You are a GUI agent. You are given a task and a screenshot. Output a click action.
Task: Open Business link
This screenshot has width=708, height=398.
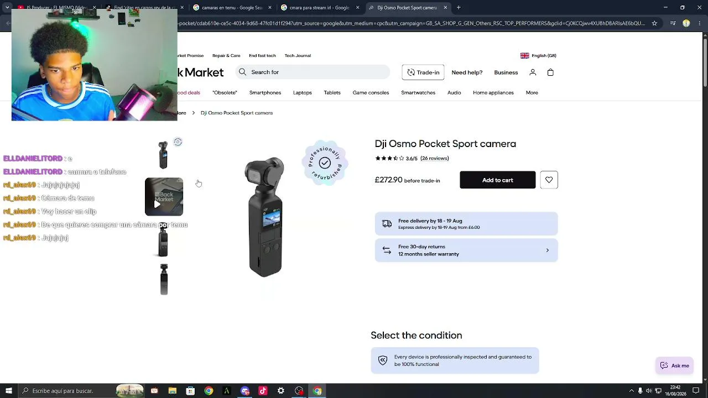506,72
